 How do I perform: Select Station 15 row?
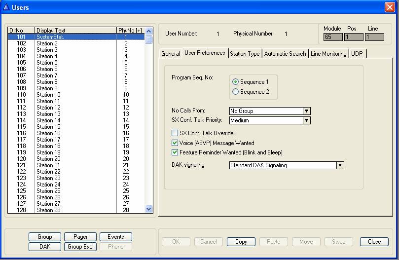76,127
